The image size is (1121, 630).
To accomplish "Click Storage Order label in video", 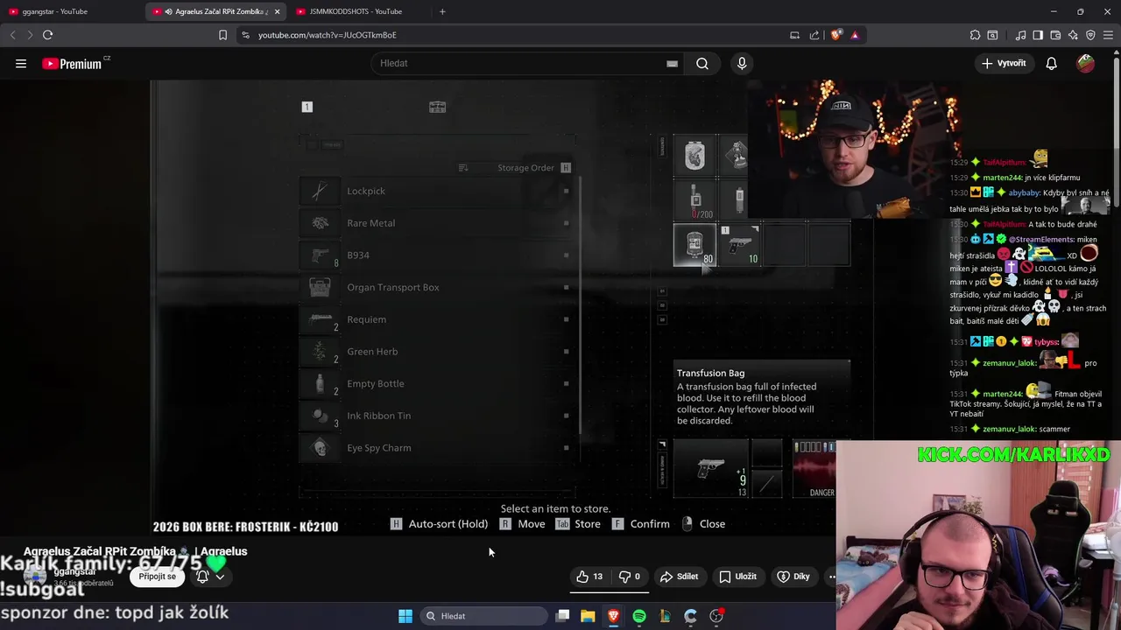I will pyautogui.click(x=525, y=168).
